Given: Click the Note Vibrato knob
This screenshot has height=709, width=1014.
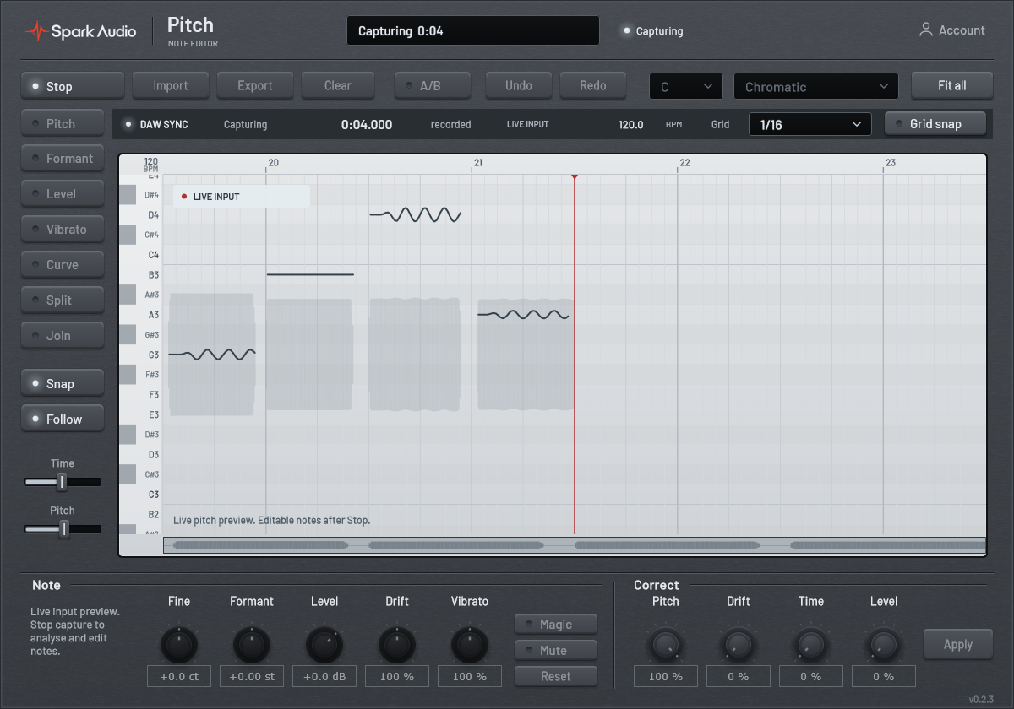Looking at the screenshot, I should click(470, 645).
